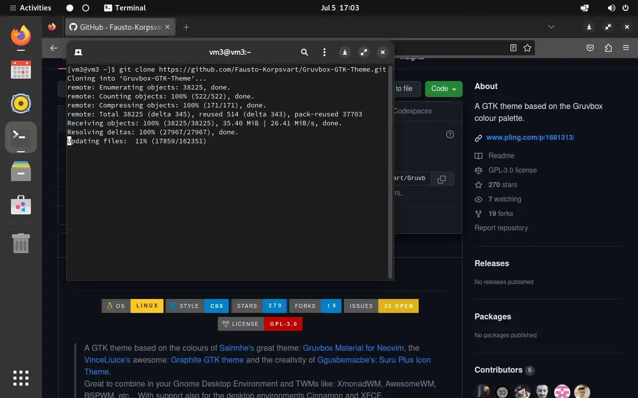Switch to the Codespaces tab
The height and width of the screenshot is (398, 638).
pyautogui.click(x=412, y=111)
